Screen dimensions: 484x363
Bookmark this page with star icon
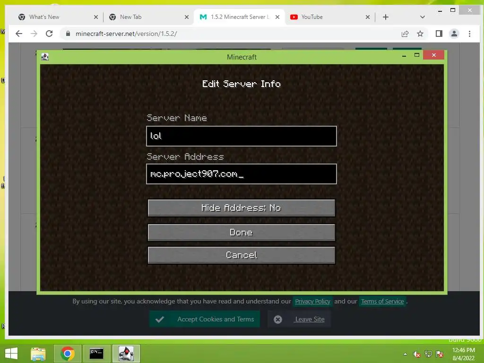tap(420, 34)
